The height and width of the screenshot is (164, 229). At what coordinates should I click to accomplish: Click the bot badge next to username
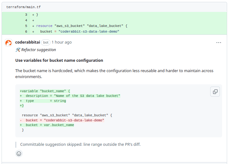[46, 42]
